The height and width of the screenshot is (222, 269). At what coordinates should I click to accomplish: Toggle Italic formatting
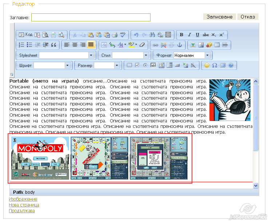coord(189,35)
